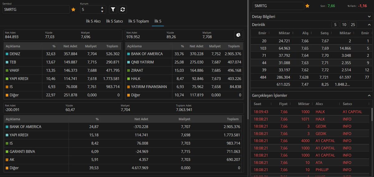Click the % Fark value -1,16
Image resolution: width=374 pixels, height=177 pixels.
click(362, 6)
